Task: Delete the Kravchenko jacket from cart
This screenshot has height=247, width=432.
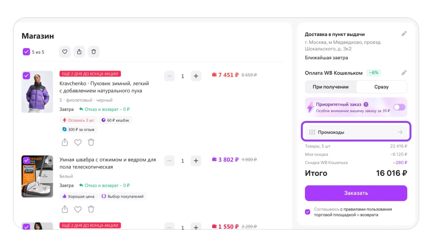Action: pos(91,142)
